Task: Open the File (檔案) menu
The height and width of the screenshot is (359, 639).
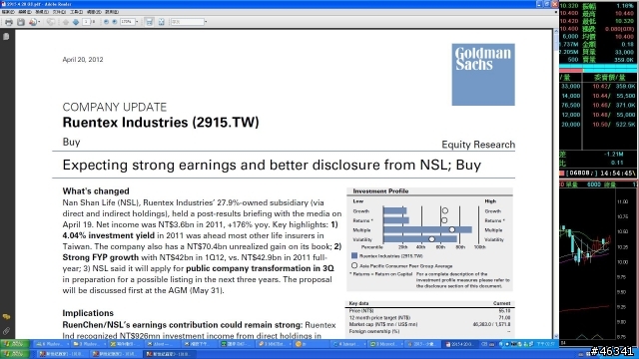Action: [x=8, y=12]
